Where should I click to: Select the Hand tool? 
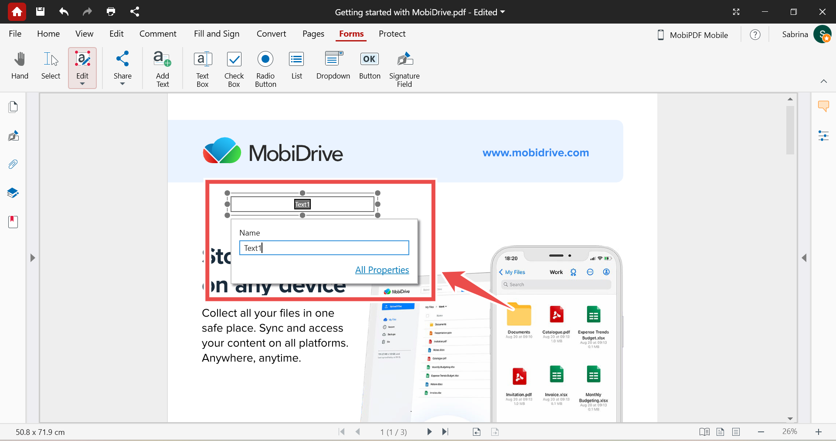tap(20, 66)
